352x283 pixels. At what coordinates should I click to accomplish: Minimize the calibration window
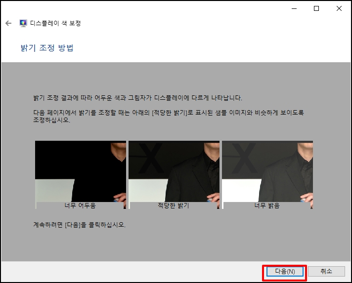coord(294,8)
